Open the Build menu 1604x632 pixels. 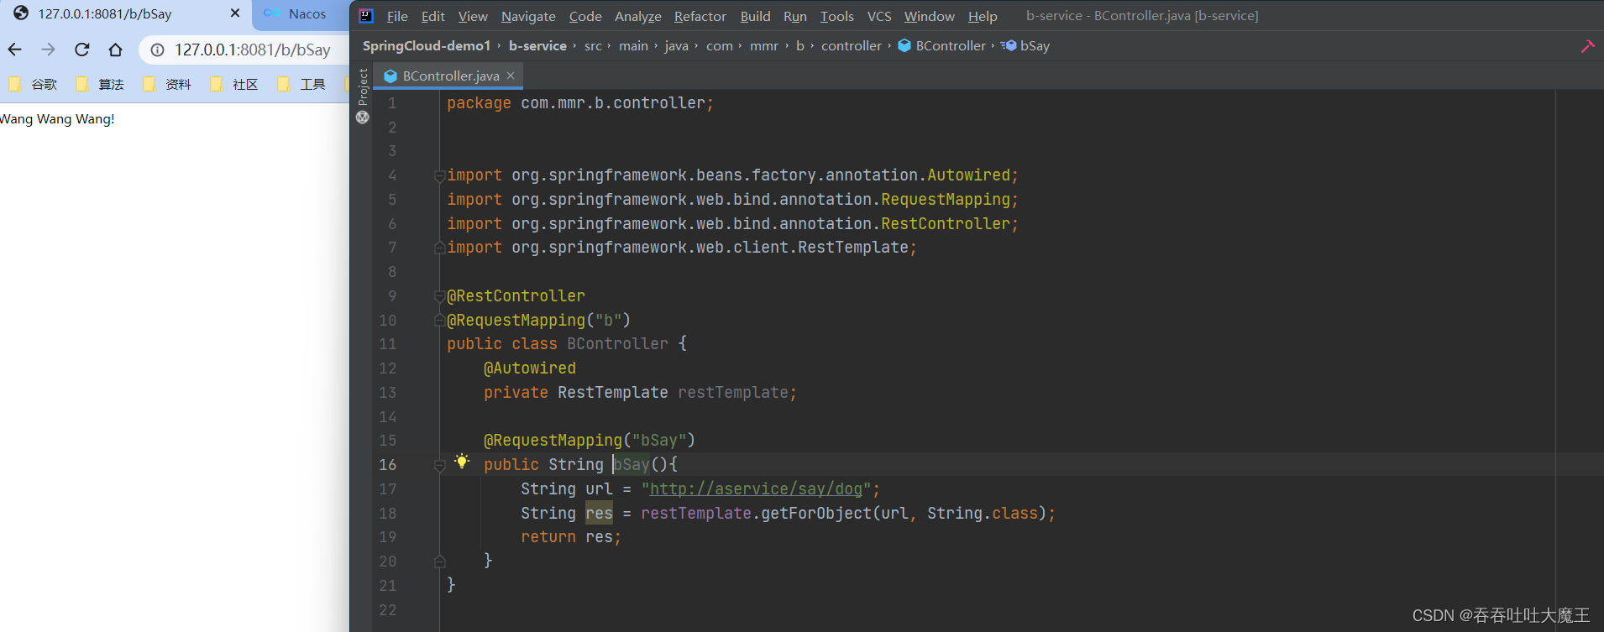coord(755,17)
